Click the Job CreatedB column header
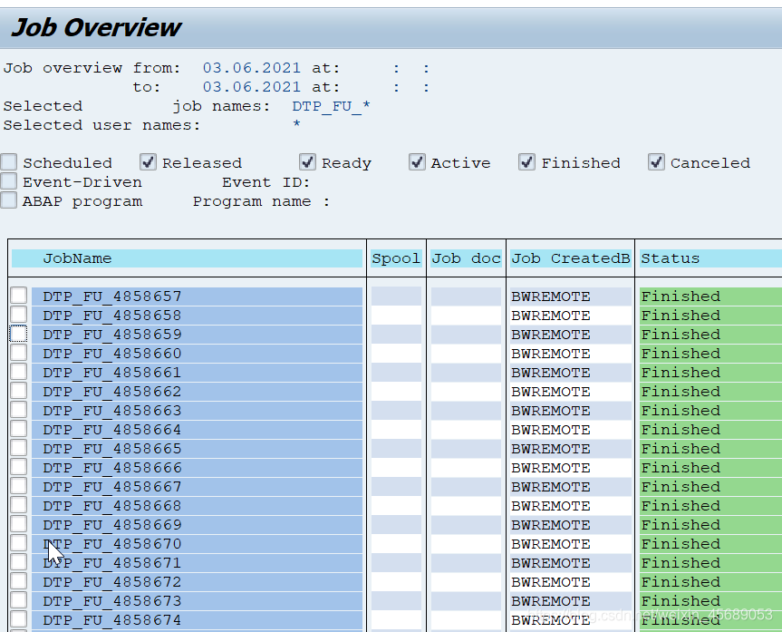 (571, 258)
